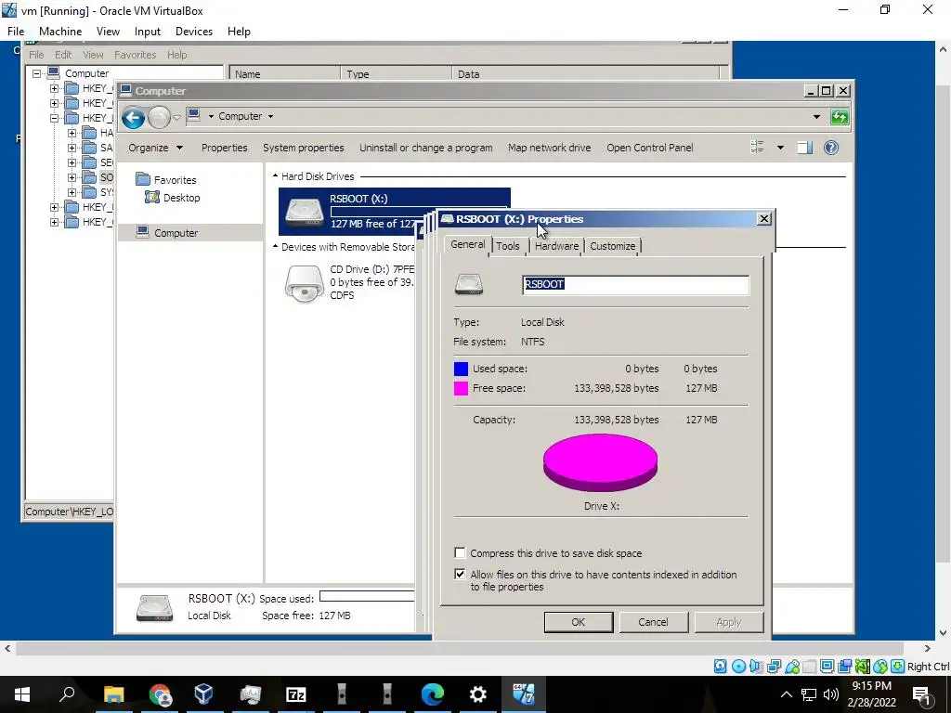Screen dimensions: 951x713
Task: Click Cancel in RSBOOT Properties dialog
Action: (x=653, y=622)
